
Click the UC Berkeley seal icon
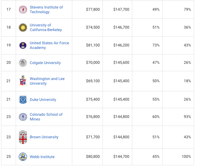(x=23, y=27)
